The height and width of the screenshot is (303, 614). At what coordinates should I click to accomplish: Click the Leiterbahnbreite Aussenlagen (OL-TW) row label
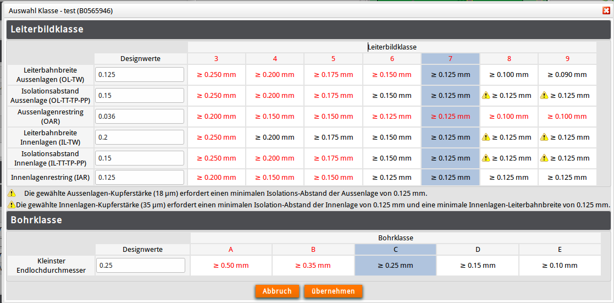click(x=51, y=74)
